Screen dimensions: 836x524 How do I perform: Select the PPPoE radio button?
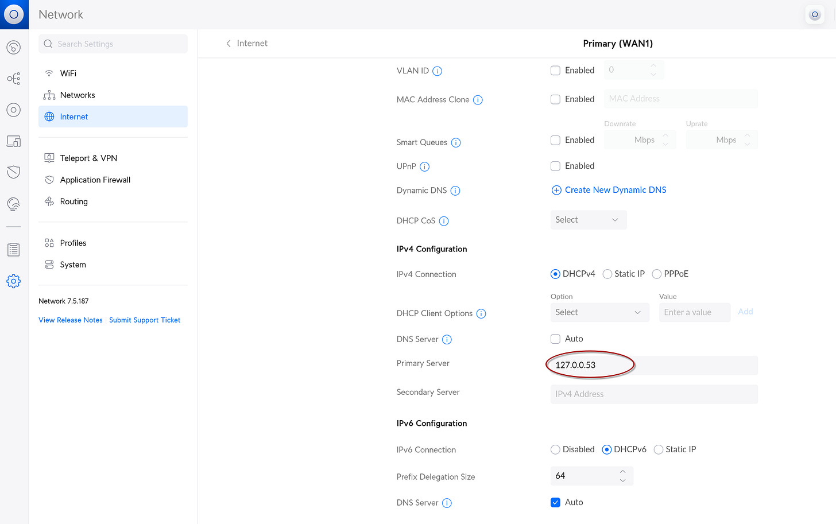(x=657, y=274)
